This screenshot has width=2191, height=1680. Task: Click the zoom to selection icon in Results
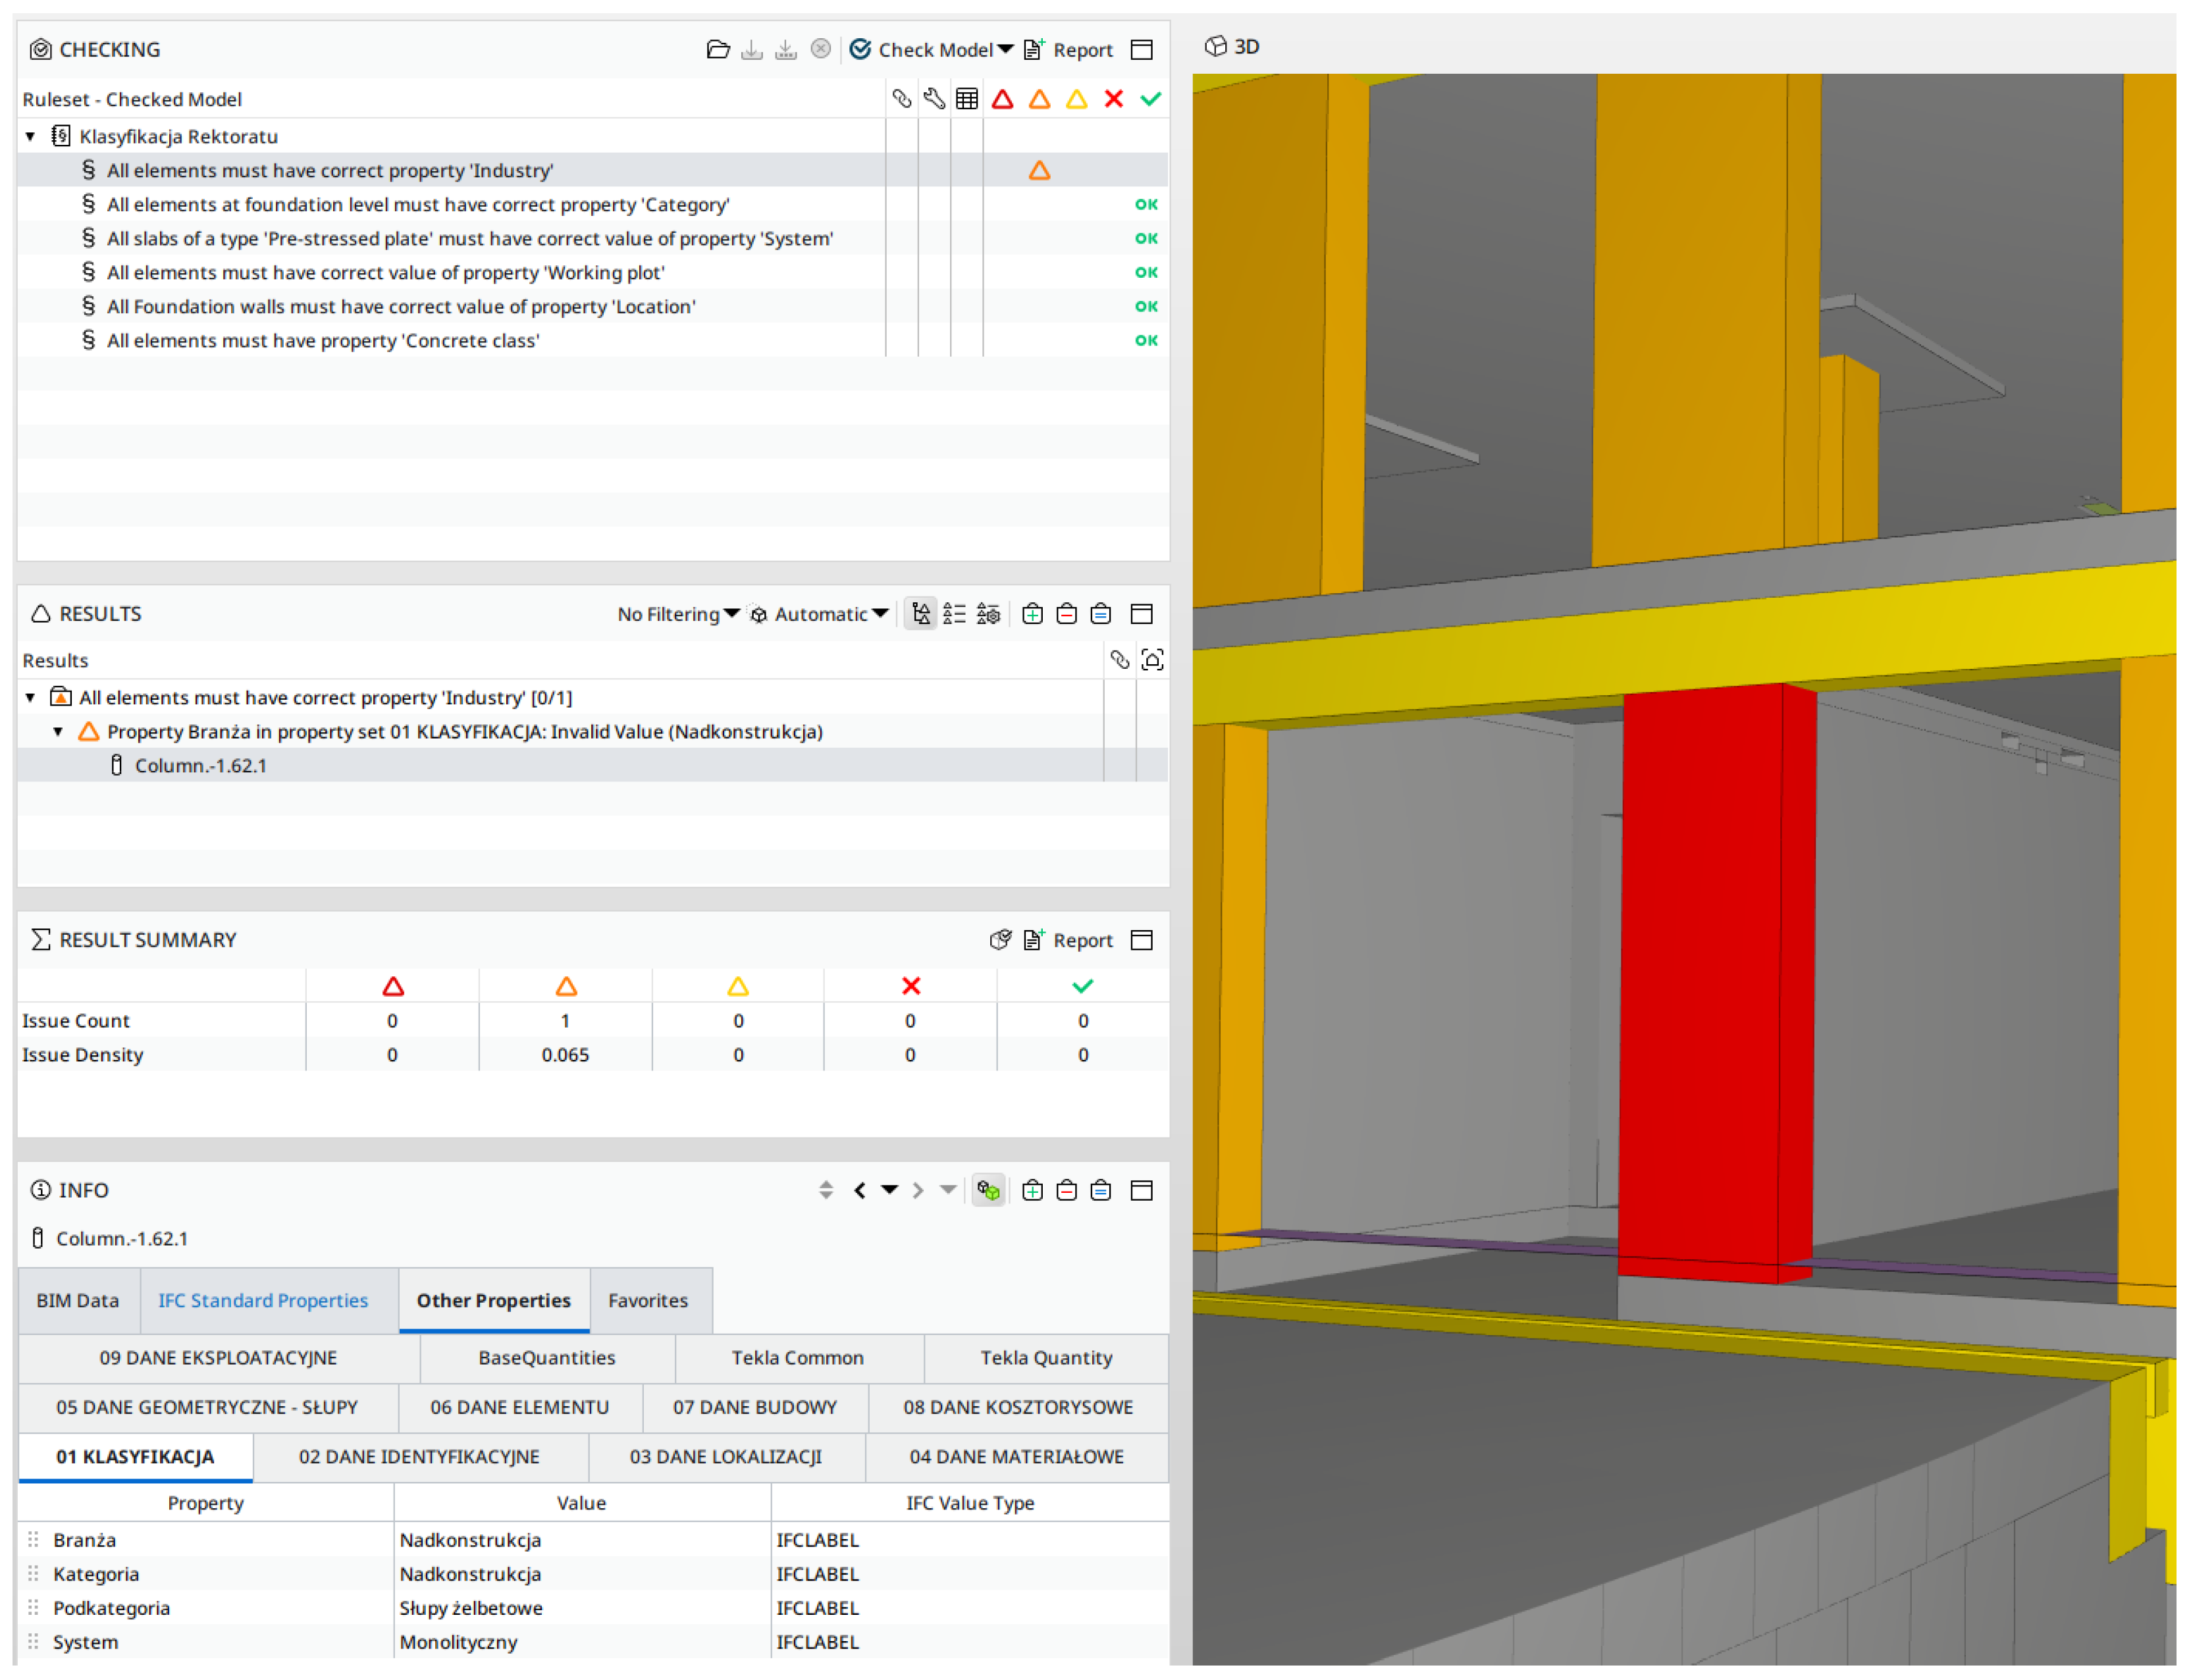[1152, 660]
